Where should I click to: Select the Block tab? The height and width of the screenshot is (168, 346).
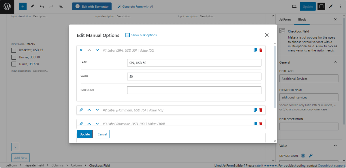pyautogui.click(x=302, y=19)
